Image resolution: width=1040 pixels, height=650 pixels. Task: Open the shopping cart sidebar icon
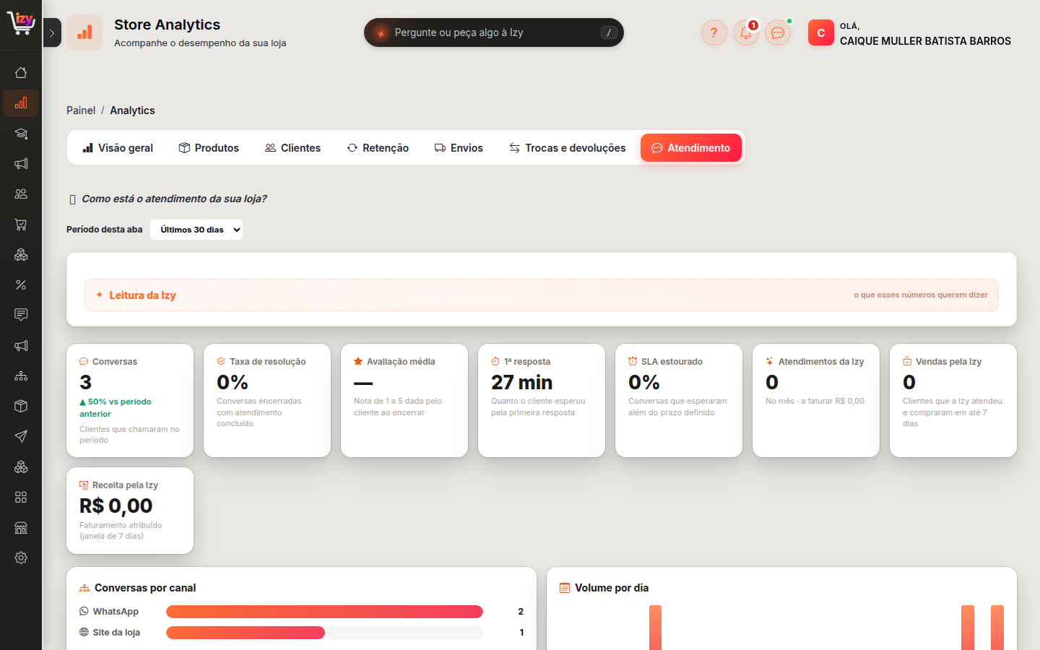(21, 225)
